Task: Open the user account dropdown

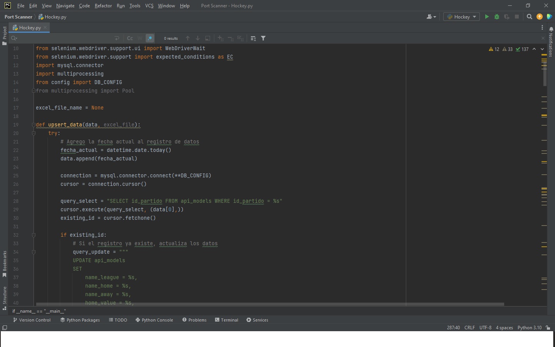Action: pos(431,17)
